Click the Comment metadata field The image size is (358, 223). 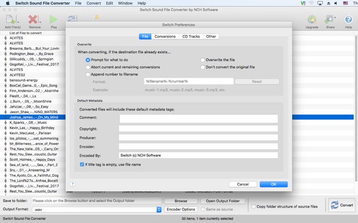[199, 119]
